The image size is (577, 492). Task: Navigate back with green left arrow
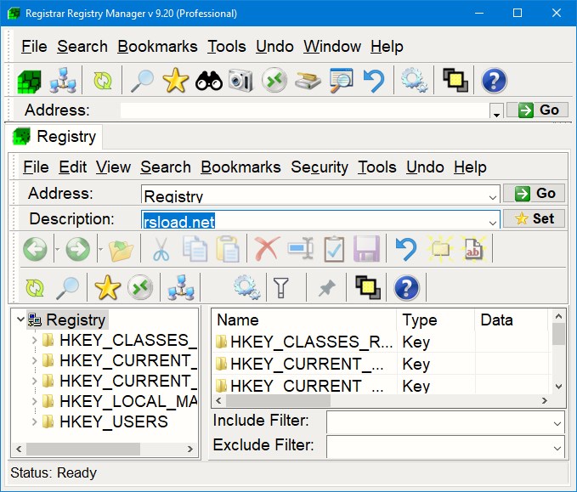(35, 249)
